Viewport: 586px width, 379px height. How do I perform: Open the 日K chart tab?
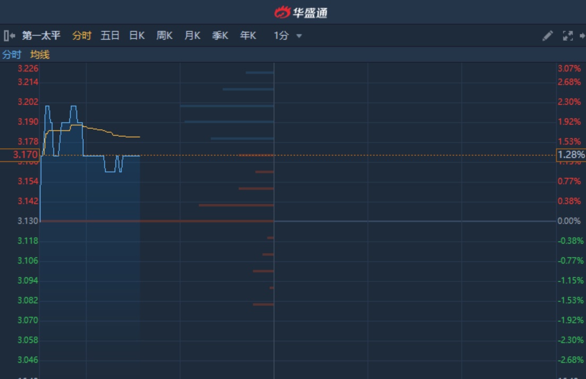137,36
